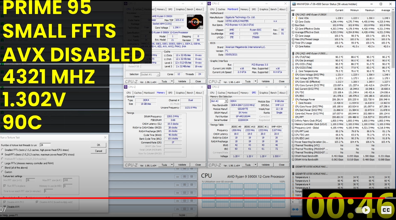This screenshot has width=396, height=220.
Task: Click the video play button
Action: (x=366, y=210)
